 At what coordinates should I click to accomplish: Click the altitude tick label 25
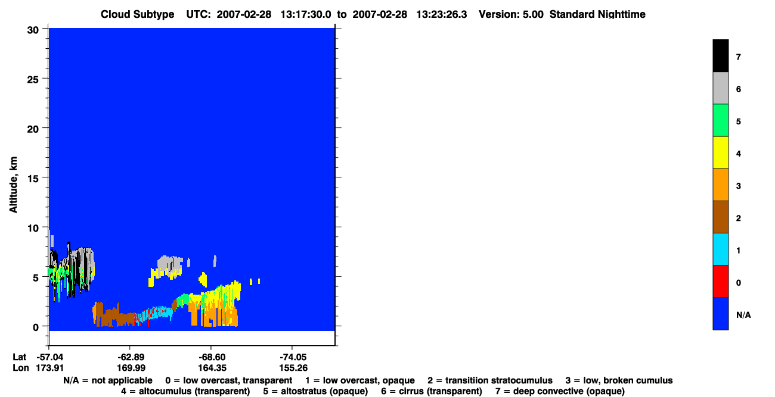click(x=33, y=79)
